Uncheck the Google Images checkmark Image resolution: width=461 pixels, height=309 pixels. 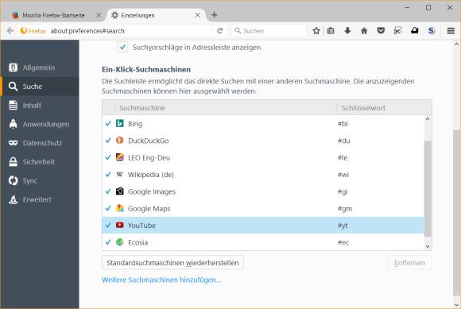tap(108, 191)
